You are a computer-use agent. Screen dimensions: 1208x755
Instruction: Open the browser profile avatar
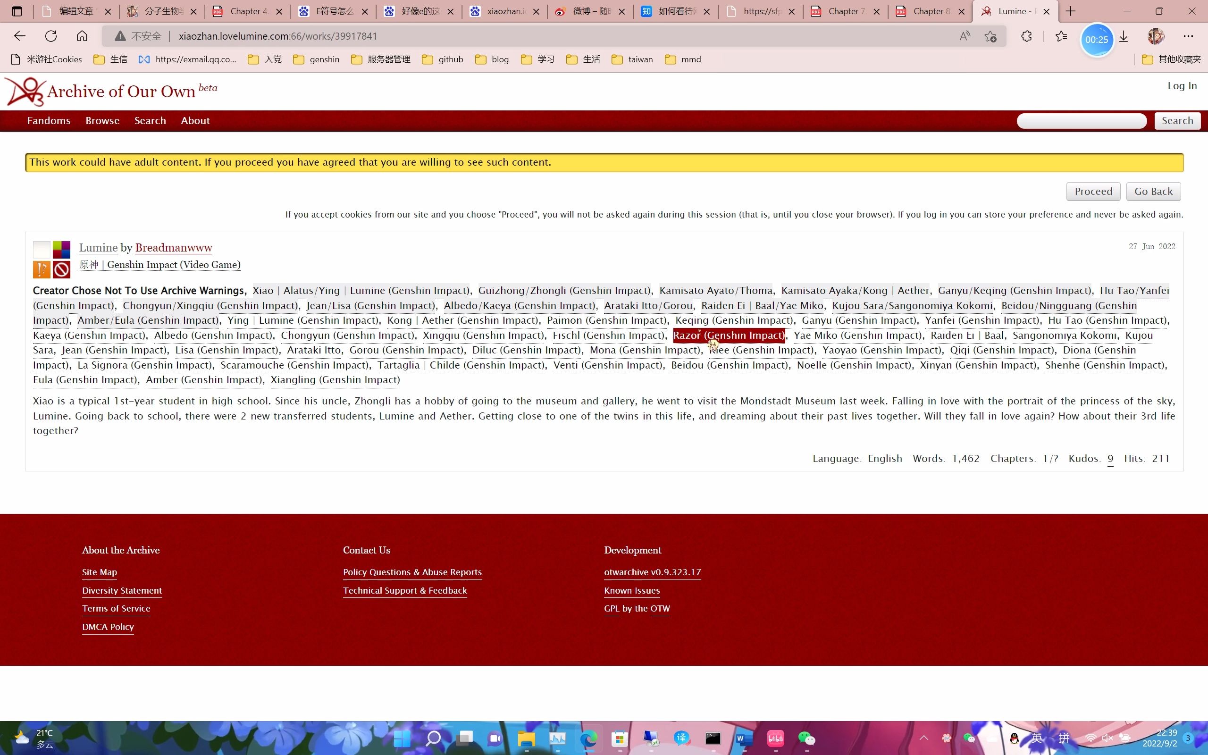(x=1156, y=36)
